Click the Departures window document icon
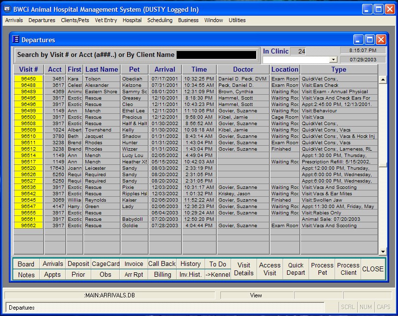Image resolution: width=398 pixels, height=316 pixels. (x=16, y=39)
